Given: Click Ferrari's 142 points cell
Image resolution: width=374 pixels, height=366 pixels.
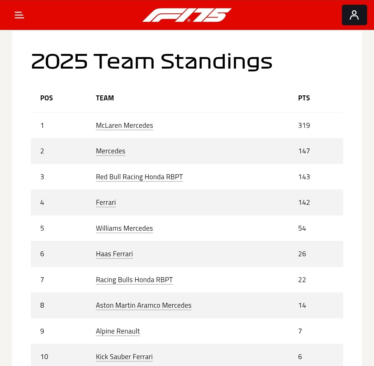Looking at the screenshot, I should point(304,202).
